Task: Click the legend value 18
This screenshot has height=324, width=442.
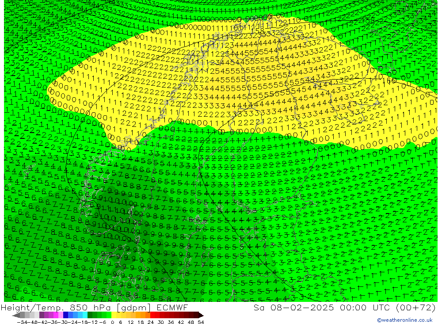Action: 141,322
